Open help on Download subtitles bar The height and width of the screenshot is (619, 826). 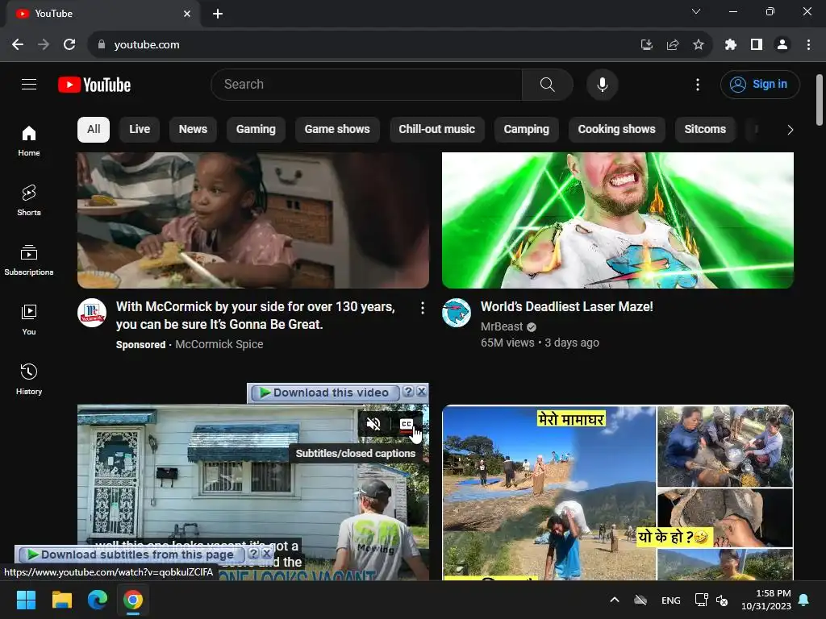(253, 554)
